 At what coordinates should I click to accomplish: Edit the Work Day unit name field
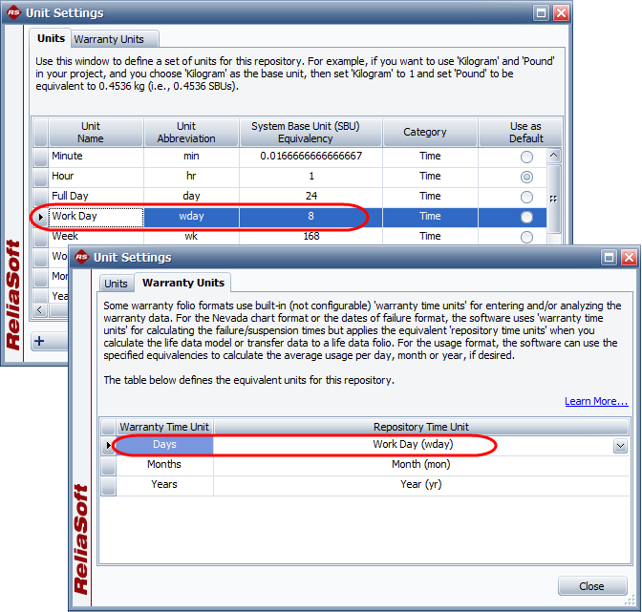click(x=96, y=217)
